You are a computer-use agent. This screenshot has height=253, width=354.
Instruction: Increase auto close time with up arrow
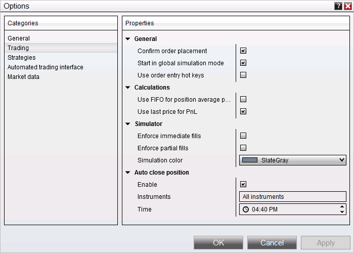click(342, 207)
